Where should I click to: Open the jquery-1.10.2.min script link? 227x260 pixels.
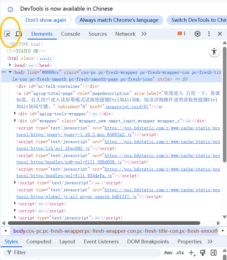coord(118,131)
